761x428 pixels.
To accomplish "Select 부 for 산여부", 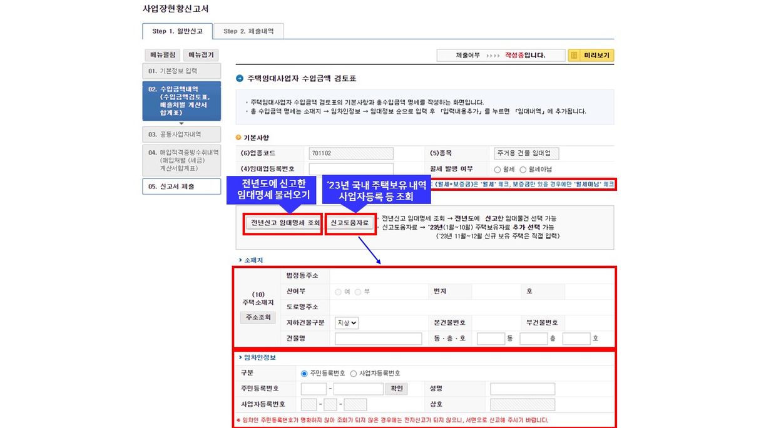I will (x=358, y=292).
